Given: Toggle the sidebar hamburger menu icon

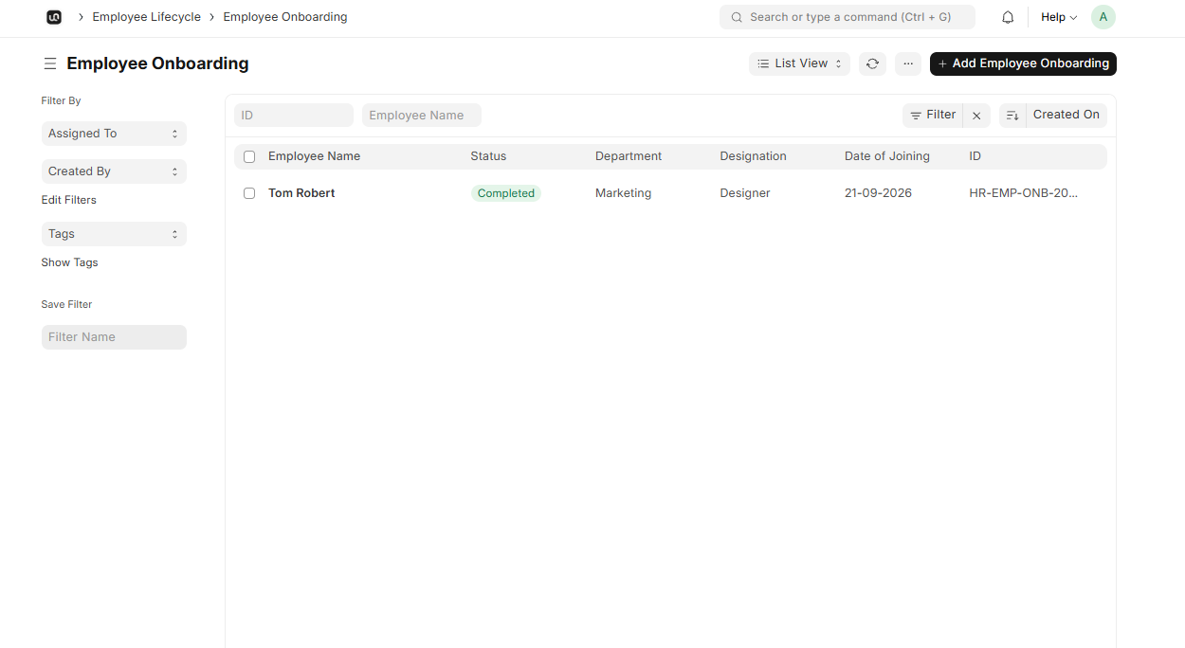Looking at the screenshot, I should [x=50, y=63].
